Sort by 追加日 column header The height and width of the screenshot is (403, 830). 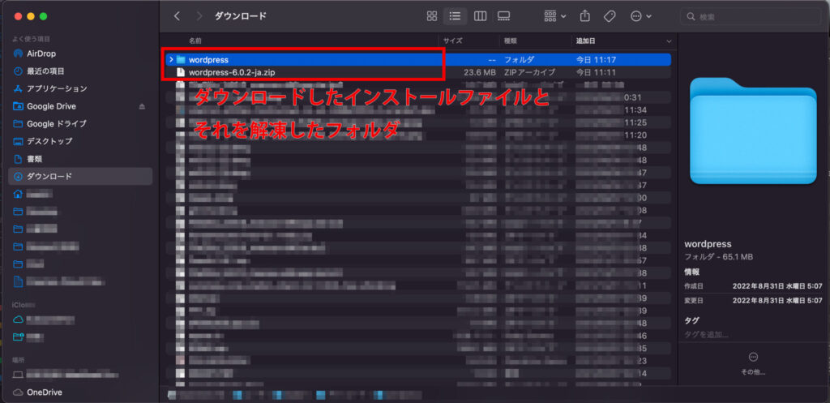click(585, 40)
